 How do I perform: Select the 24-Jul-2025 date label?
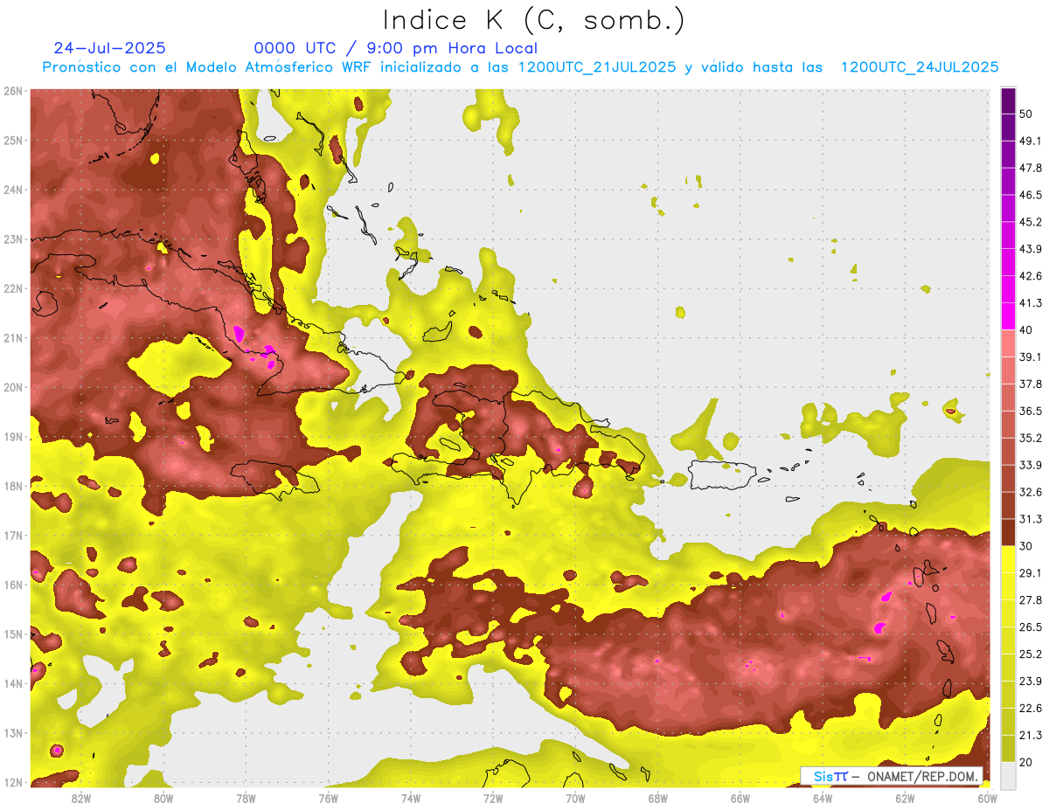109,49
